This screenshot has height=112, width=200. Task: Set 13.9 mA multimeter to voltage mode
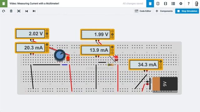point(112,50)
